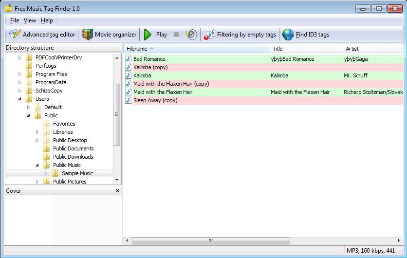Close the Cover panel
Viewport: 407px width, 258px height.
117,191
